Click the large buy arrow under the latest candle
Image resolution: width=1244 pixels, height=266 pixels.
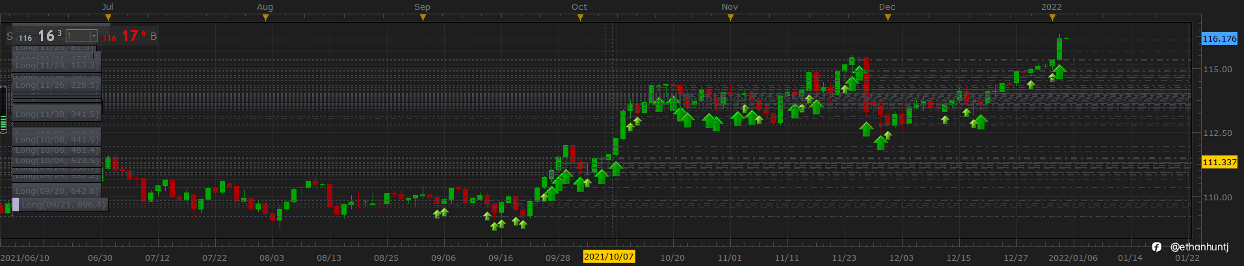click(1059, 72)
